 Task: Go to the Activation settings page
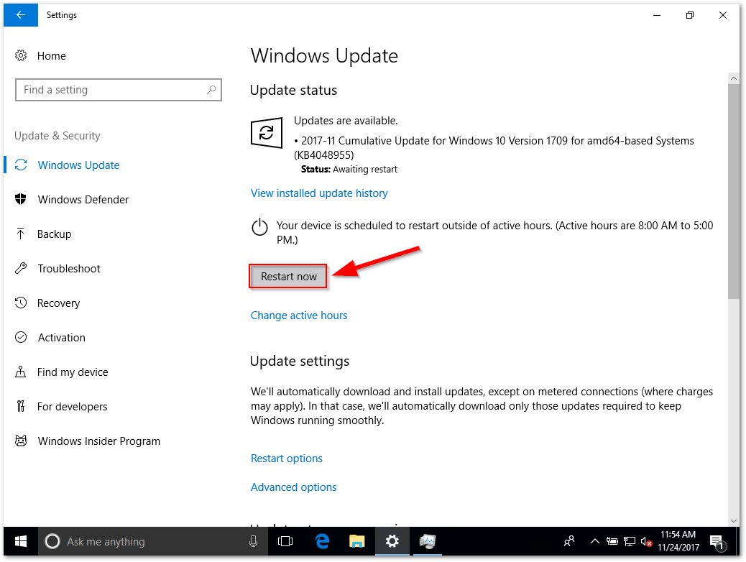tap(61, 337)
